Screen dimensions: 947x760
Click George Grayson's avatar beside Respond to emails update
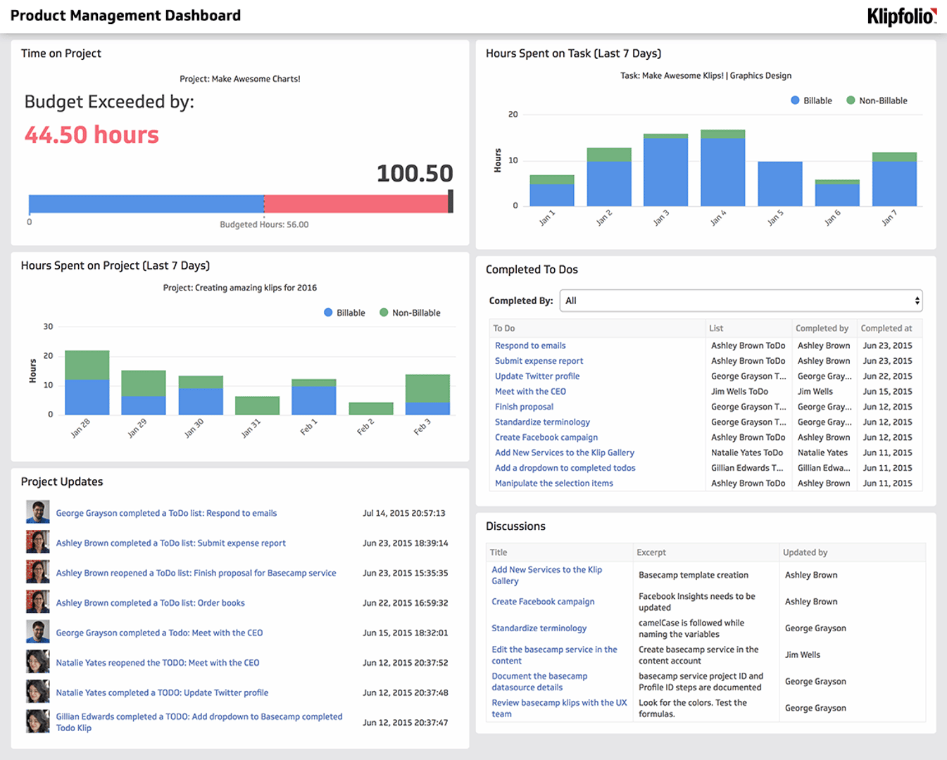coord(38,512)
